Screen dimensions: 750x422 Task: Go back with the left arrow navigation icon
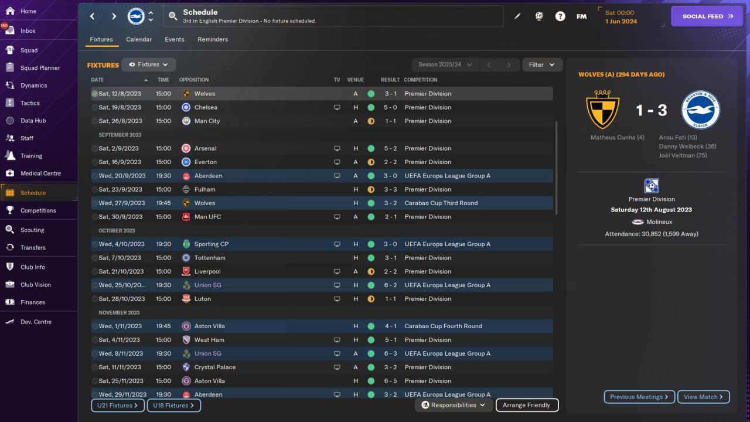[x=92, y=16]
